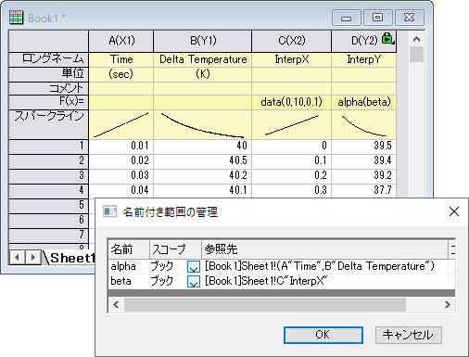Screen dimensions: 469x357
Task: Select row header 5
Action: pos(49,206)
